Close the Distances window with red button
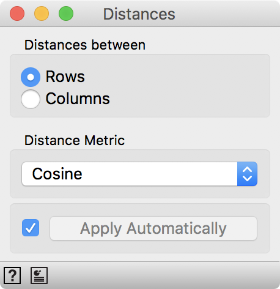The image size is (280, 289). pos(17,13)
